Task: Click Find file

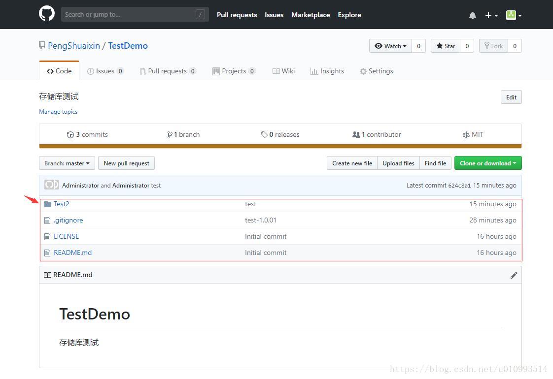Action: point(435,163)
